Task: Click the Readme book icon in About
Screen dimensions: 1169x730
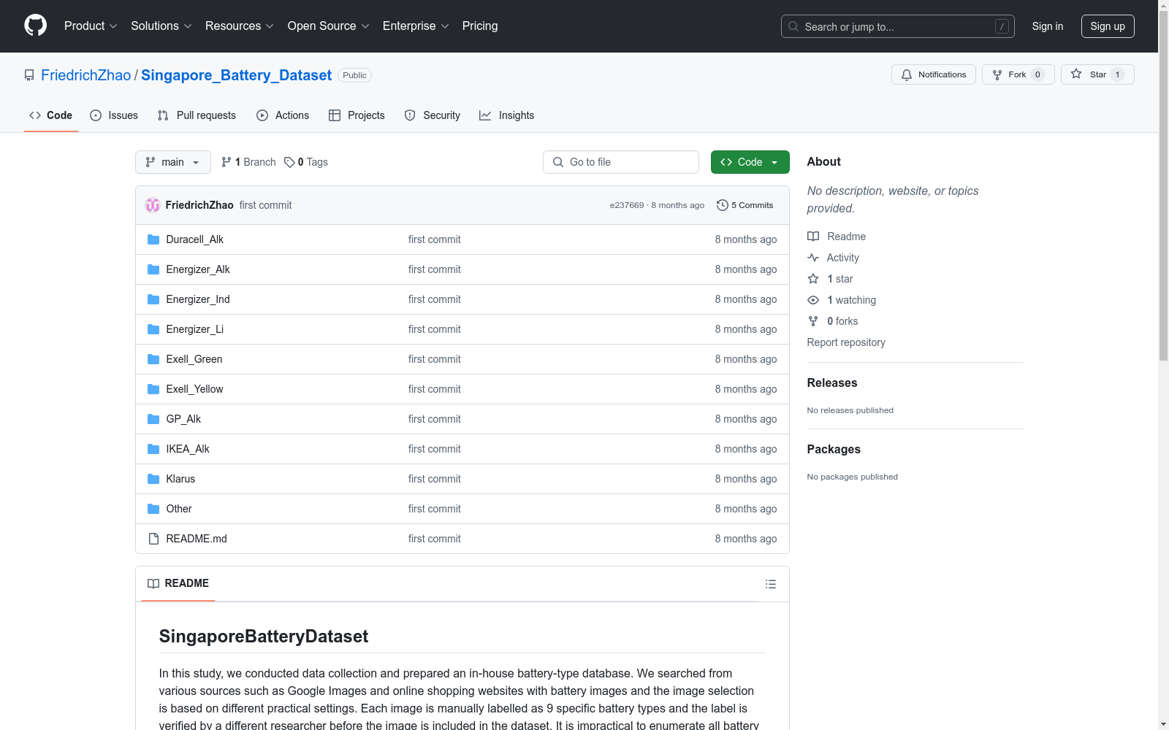Action: (813, 237)
